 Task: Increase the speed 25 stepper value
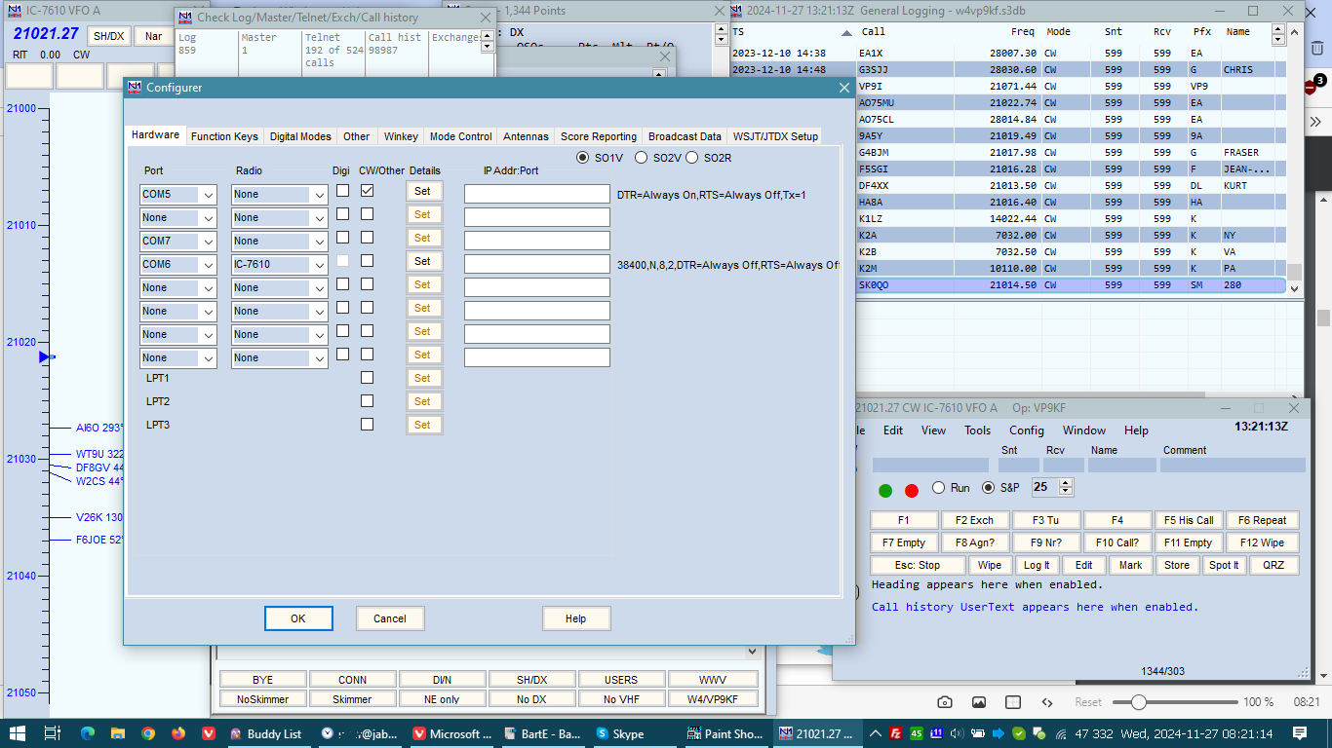click(1066, 483)
